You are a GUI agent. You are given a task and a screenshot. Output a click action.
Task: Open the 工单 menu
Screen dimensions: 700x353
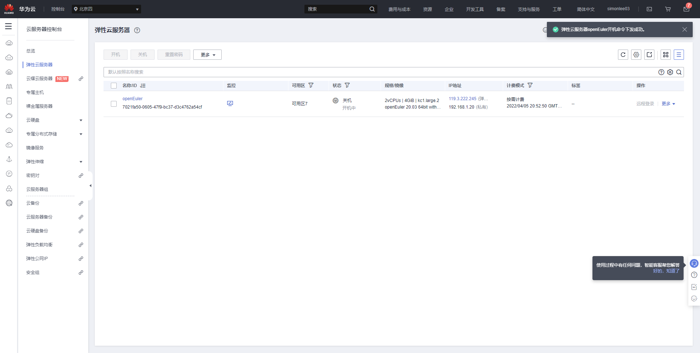pos(557,9)
